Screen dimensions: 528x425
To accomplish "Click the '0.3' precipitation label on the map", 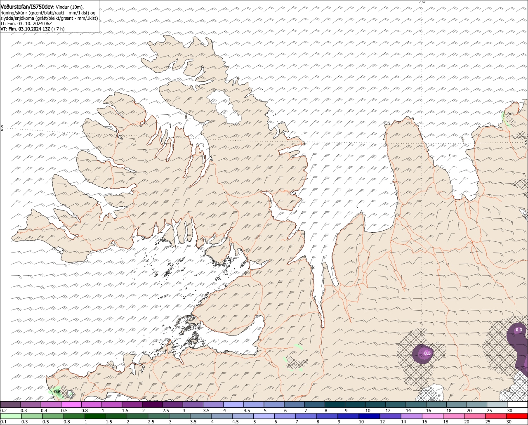I will point(519,330).
